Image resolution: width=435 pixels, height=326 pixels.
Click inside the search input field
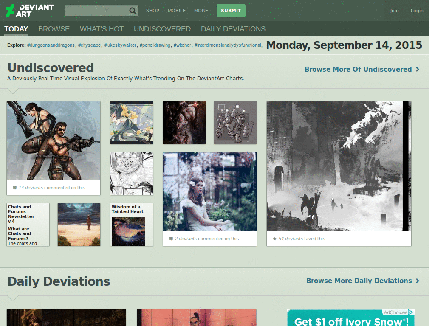pyautogui.click(x=98, y=11)
